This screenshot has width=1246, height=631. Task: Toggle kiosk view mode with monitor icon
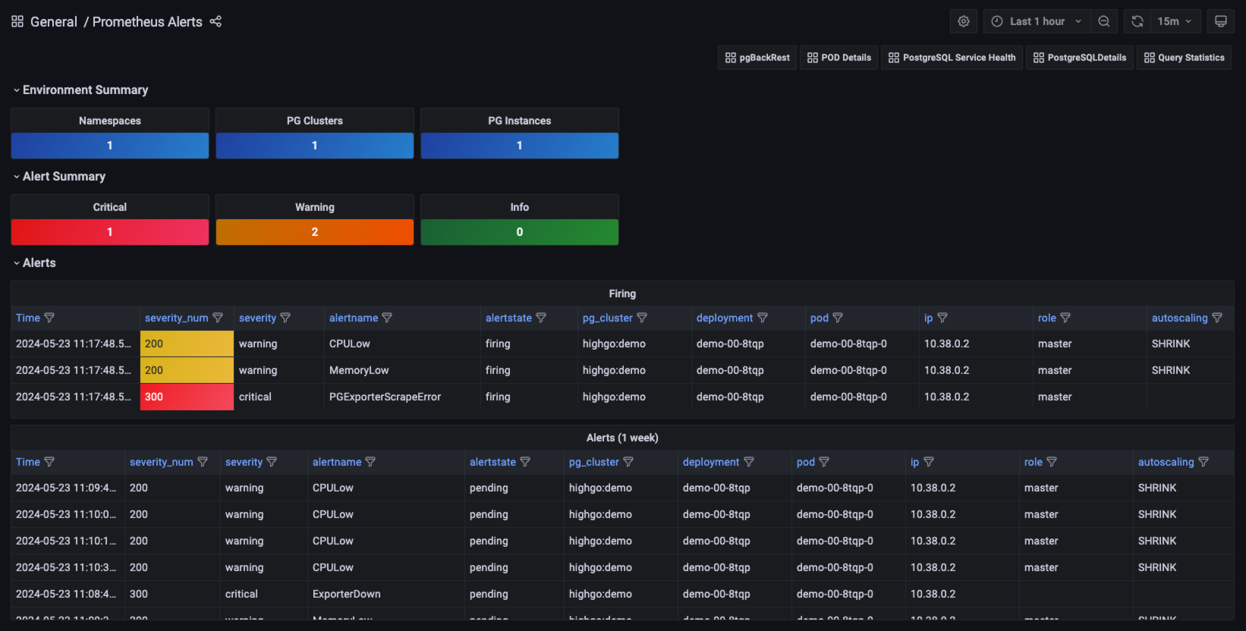[x=1220, y=21]
